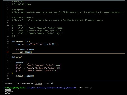Click the 'python3 easy.py' terminal command
This screenshot has width=127, height=95.
(84, 88)
